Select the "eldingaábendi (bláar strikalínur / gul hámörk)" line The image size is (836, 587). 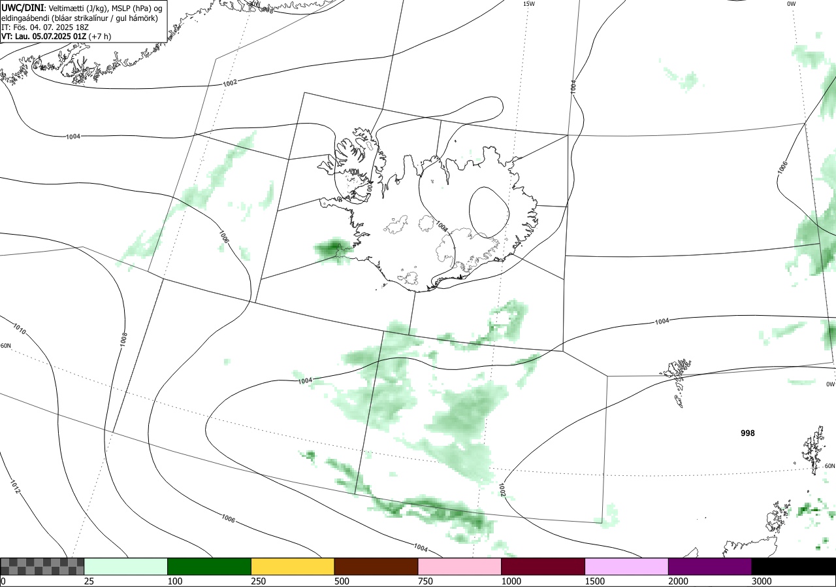[80, 18]
